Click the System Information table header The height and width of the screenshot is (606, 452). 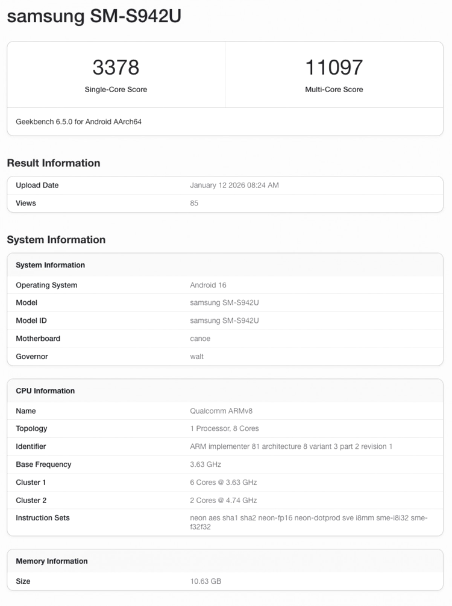pyautogui.click(x=50, y=265)
